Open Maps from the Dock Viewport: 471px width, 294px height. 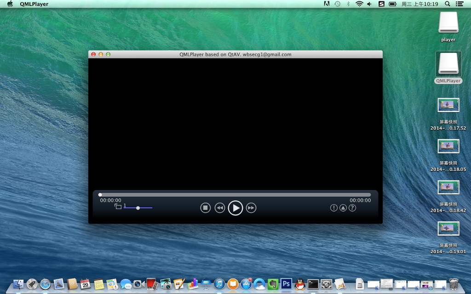coord(112,284)
